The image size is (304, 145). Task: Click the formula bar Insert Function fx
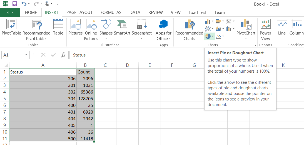click(63, 55)
